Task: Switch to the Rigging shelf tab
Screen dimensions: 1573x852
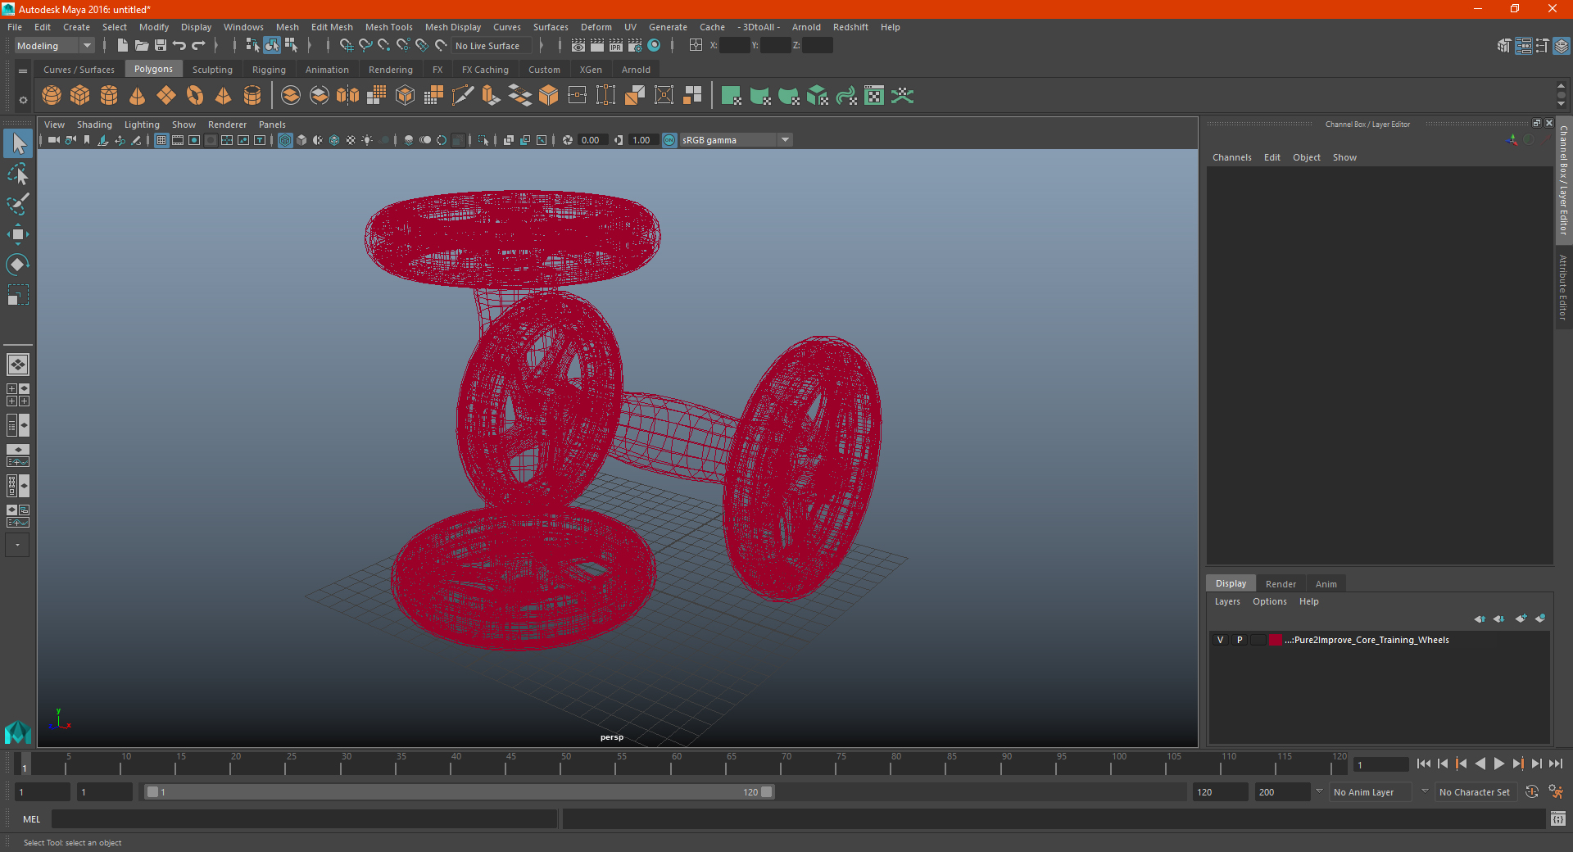Action: pyautogui.click(x=269, y=70)
